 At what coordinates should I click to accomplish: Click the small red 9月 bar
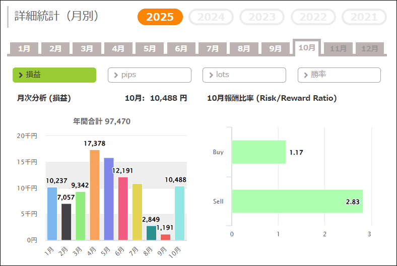tap(165, 237)
